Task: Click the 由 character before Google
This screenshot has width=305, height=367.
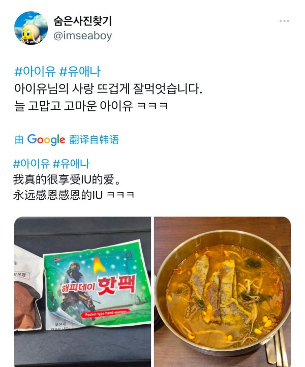Action: [x=19, y=140]
